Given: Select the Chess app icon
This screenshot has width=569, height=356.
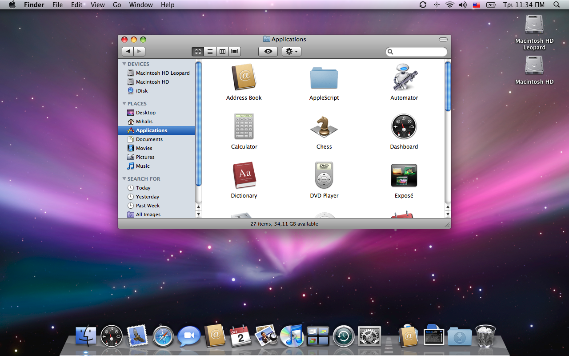Looking at the screenshot, I should tap(324, 127).
